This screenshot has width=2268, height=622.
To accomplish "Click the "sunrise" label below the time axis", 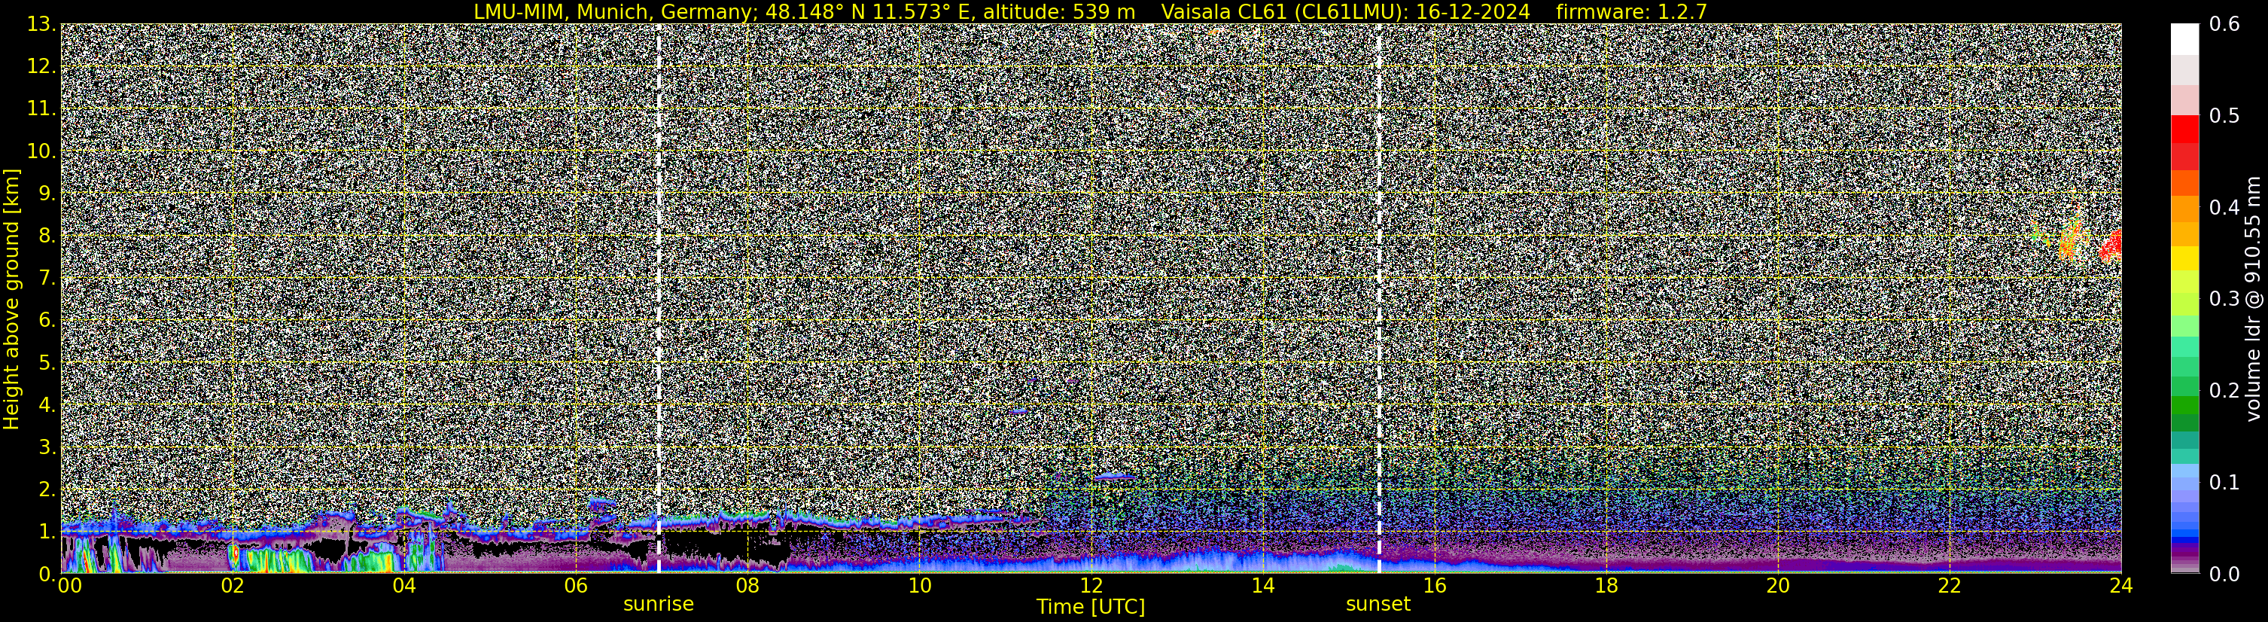I will pos(659,603).
